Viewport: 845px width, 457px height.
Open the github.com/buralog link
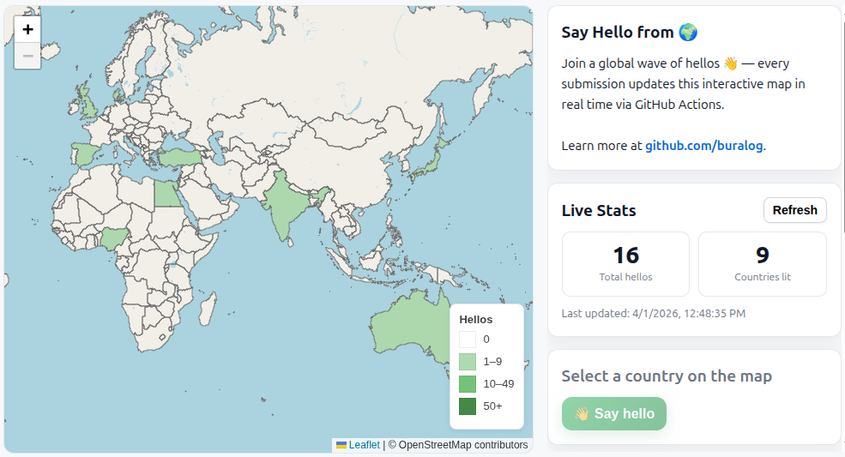tap(703, 146)
